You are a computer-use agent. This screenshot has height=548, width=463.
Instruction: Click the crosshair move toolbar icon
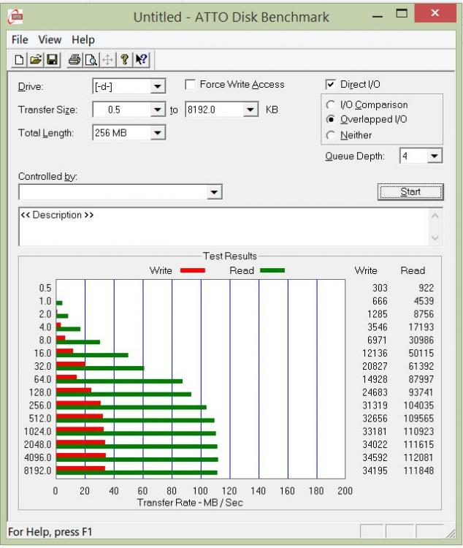107,60
